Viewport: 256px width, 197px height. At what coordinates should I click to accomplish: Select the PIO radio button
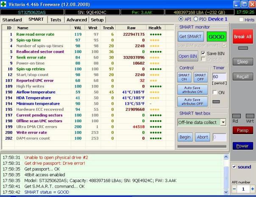(x=195, y=20)
